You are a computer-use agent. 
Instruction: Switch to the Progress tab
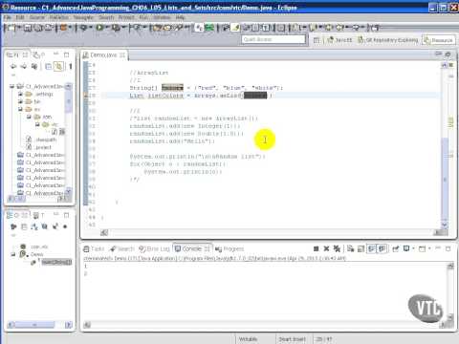click(x=229, y=248)
